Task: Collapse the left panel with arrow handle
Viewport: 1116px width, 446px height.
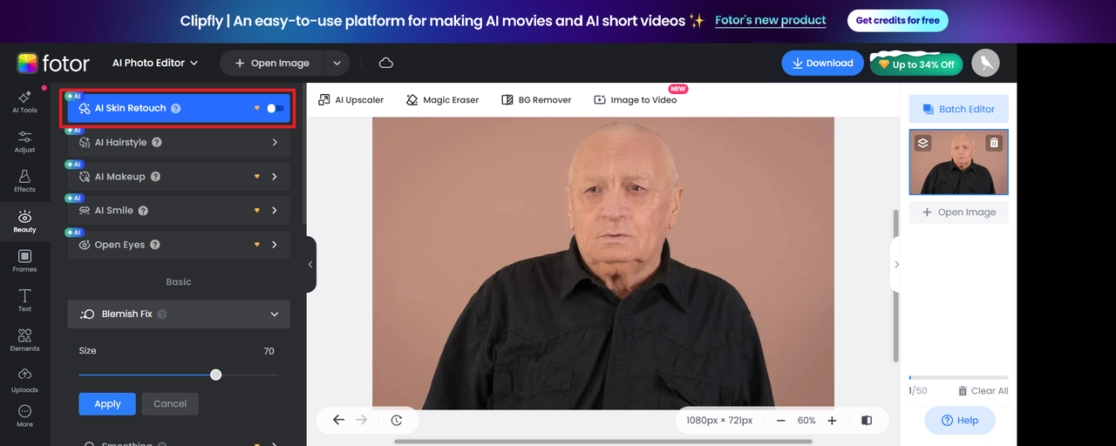Action: coord(310,264)
